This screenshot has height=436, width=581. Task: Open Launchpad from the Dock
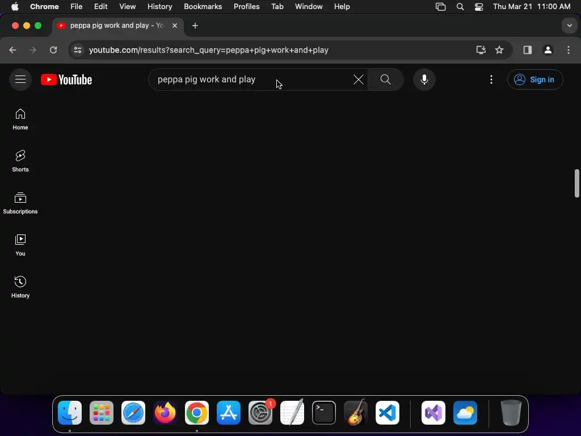[102, 413]
